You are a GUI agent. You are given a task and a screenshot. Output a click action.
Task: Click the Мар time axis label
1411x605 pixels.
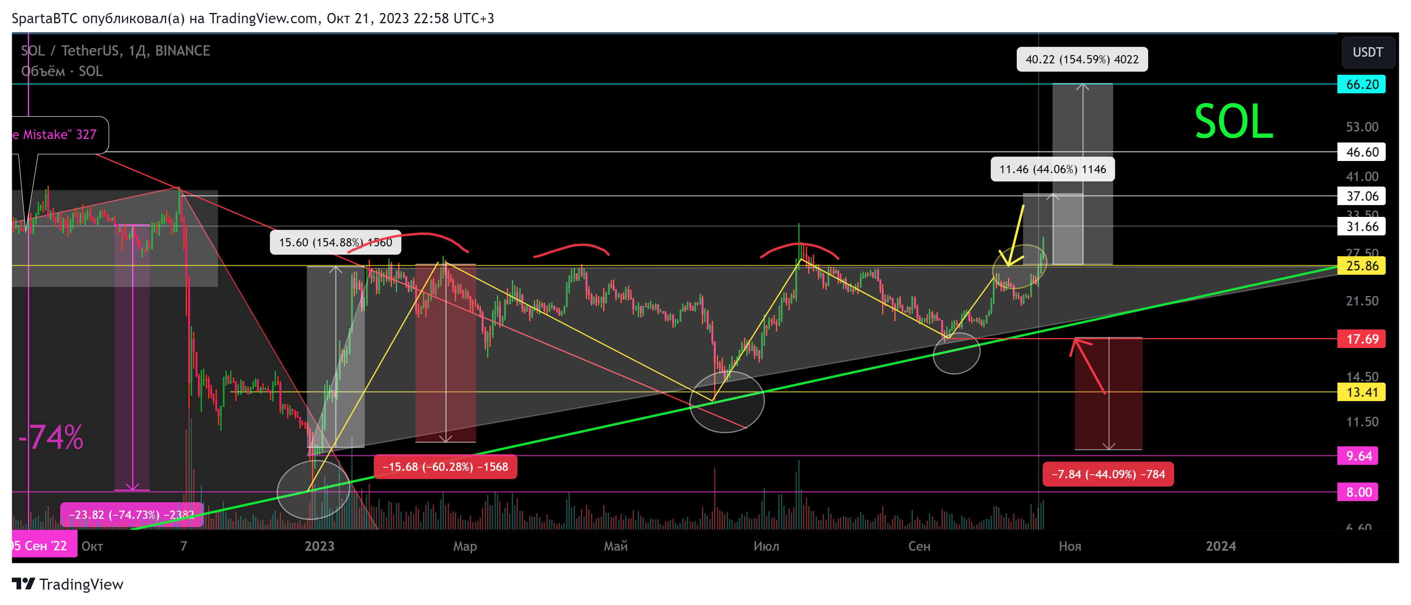(465, 546)
